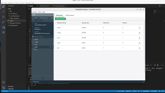
Task: Open the Help menu in Compass
Action: [x=44, y=12]
